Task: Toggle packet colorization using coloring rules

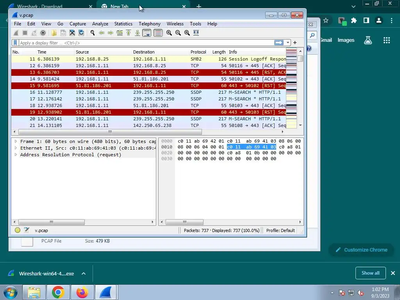Action: pyautogui.click(x=158, y=33)
